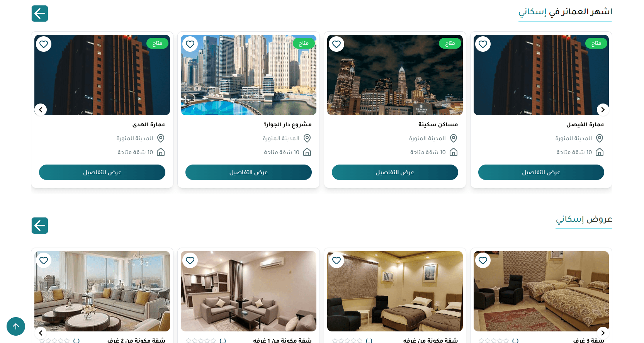The width and height of the screenshot is (644, 343).
Task: Favorite the 2-room apartment offer with heart
Action: 44,260
